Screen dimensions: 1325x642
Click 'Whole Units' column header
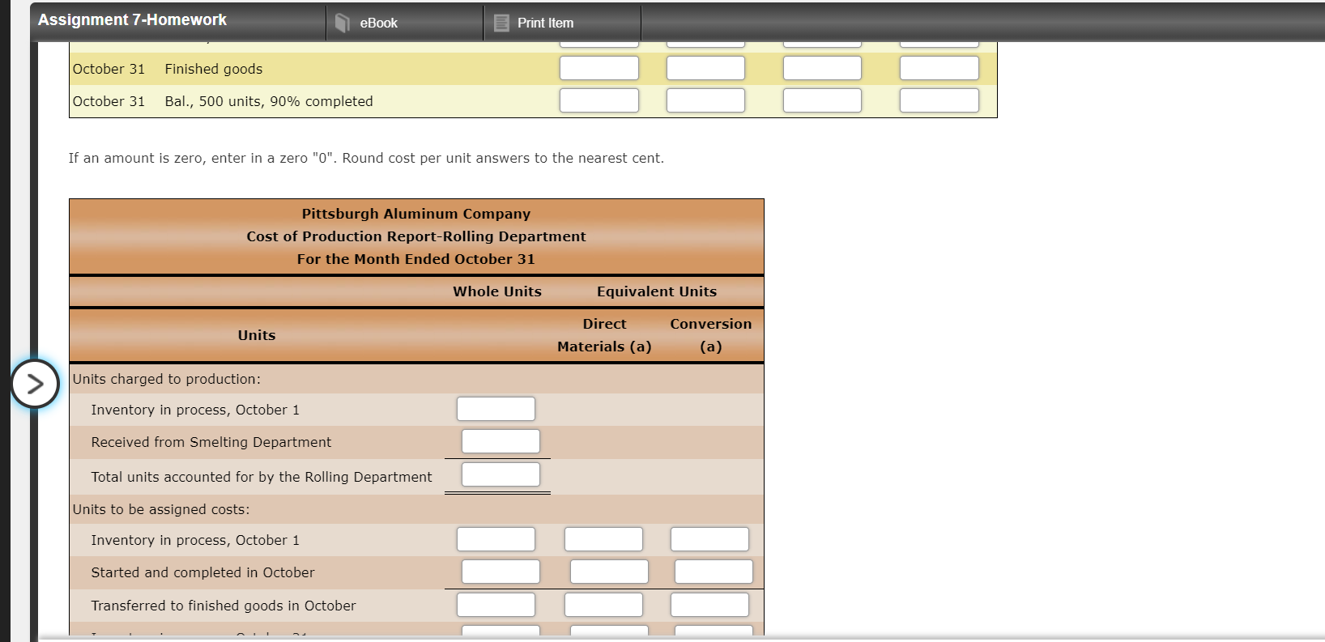coord(497,291)
